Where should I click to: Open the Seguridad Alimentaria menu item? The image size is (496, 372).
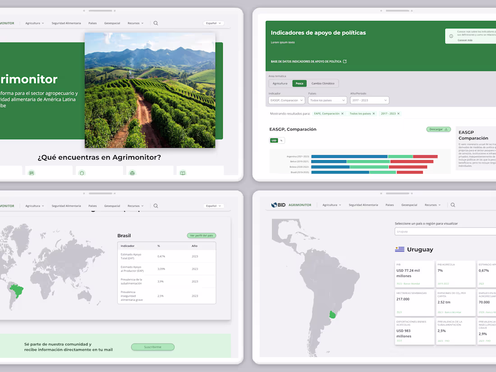coord(66,23)
